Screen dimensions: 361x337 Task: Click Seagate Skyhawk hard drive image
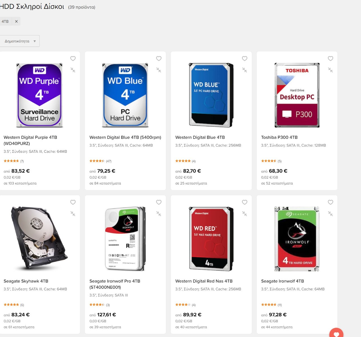tap(40, 239)
